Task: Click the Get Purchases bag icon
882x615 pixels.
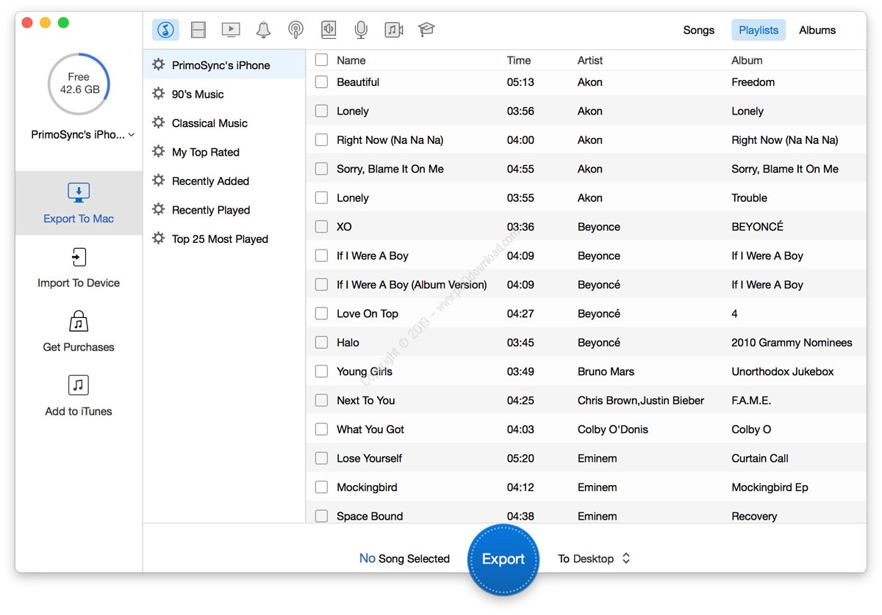Action: click(79, 321)
